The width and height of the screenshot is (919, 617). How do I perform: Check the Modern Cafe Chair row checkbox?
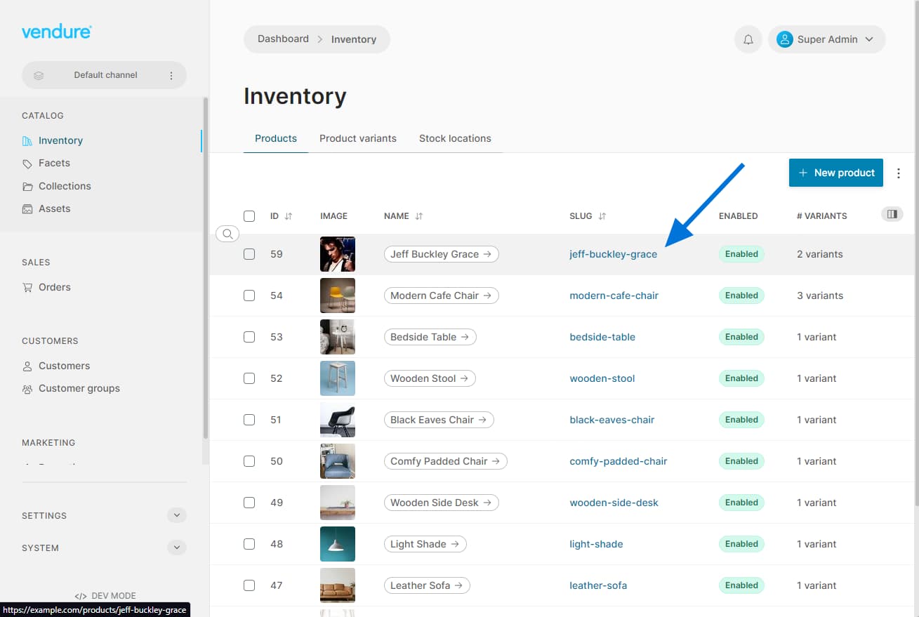point(249,296)
